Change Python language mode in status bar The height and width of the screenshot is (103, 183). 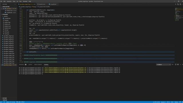pos(176,102)
